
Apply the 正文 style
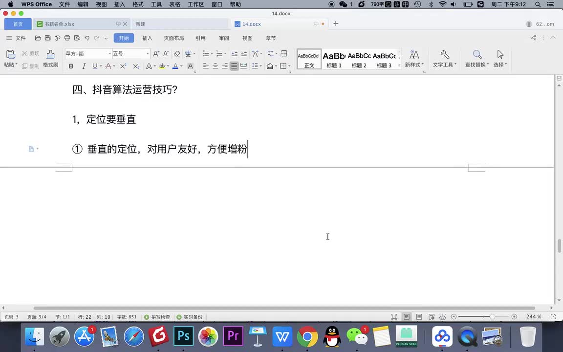[x=309, y=59]
